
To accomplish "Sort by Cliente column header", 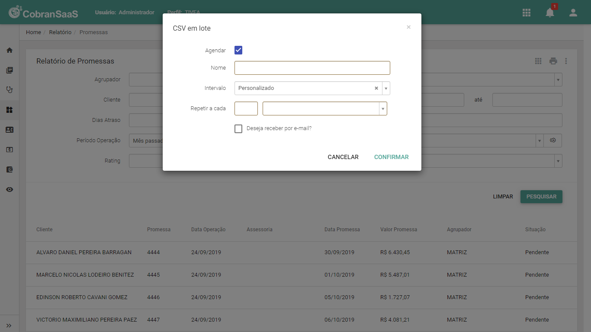I will (x=45, y=230).
